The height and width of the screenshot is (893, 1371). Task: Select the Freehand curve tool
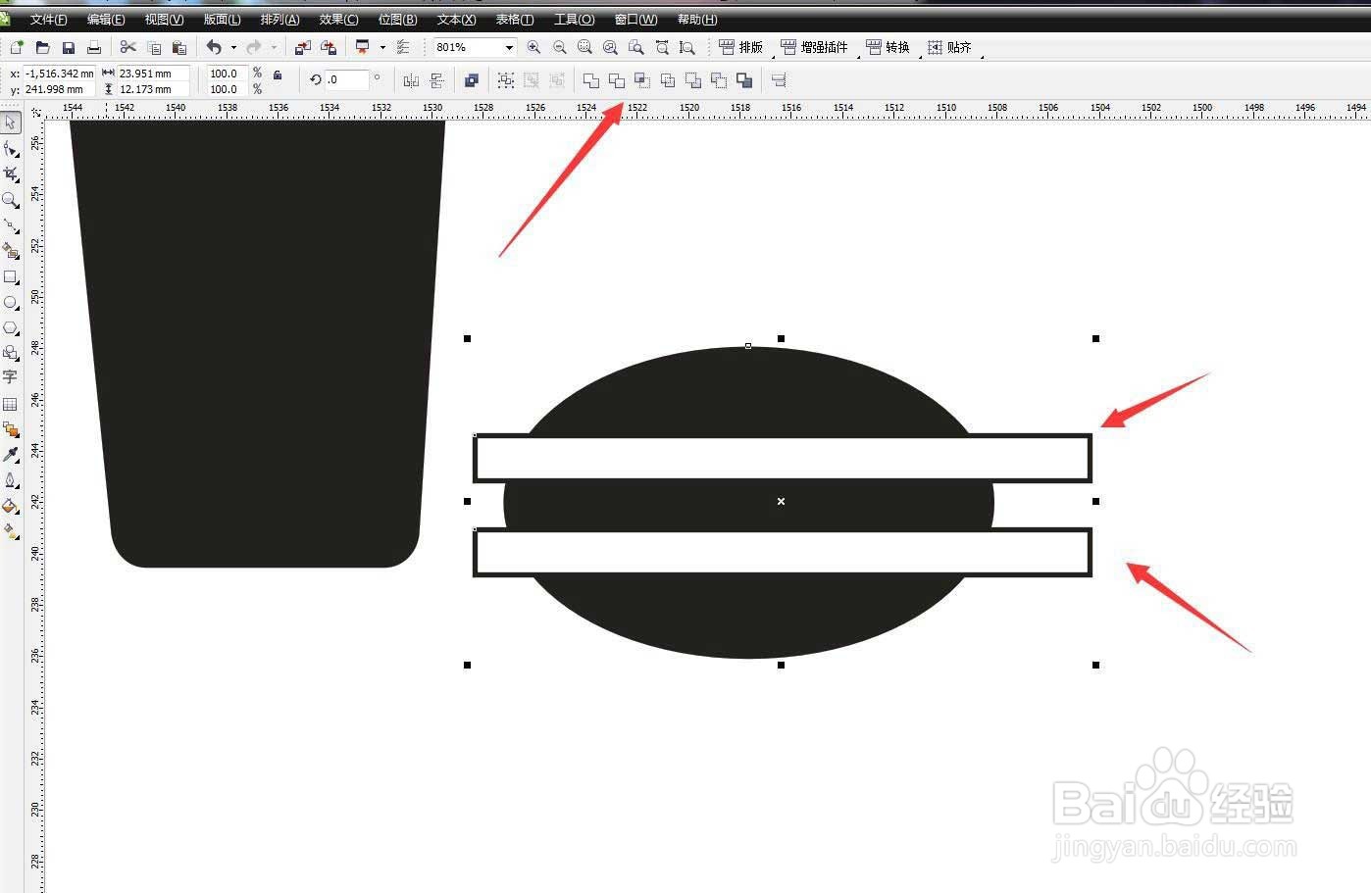(x=10, y=224)
